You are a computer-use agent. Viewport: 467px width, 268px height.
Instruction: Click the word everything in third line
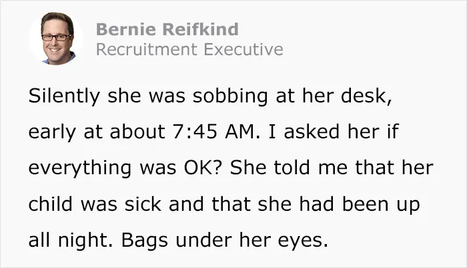pos(80,169)
